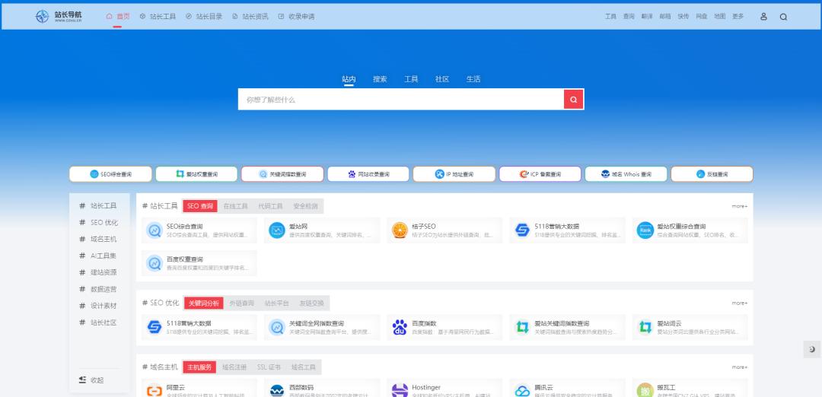Screen dimensions: 822x397
Task: Open the 爱站网 site icon
Action: pyautogui.click(x=277, y=230)
